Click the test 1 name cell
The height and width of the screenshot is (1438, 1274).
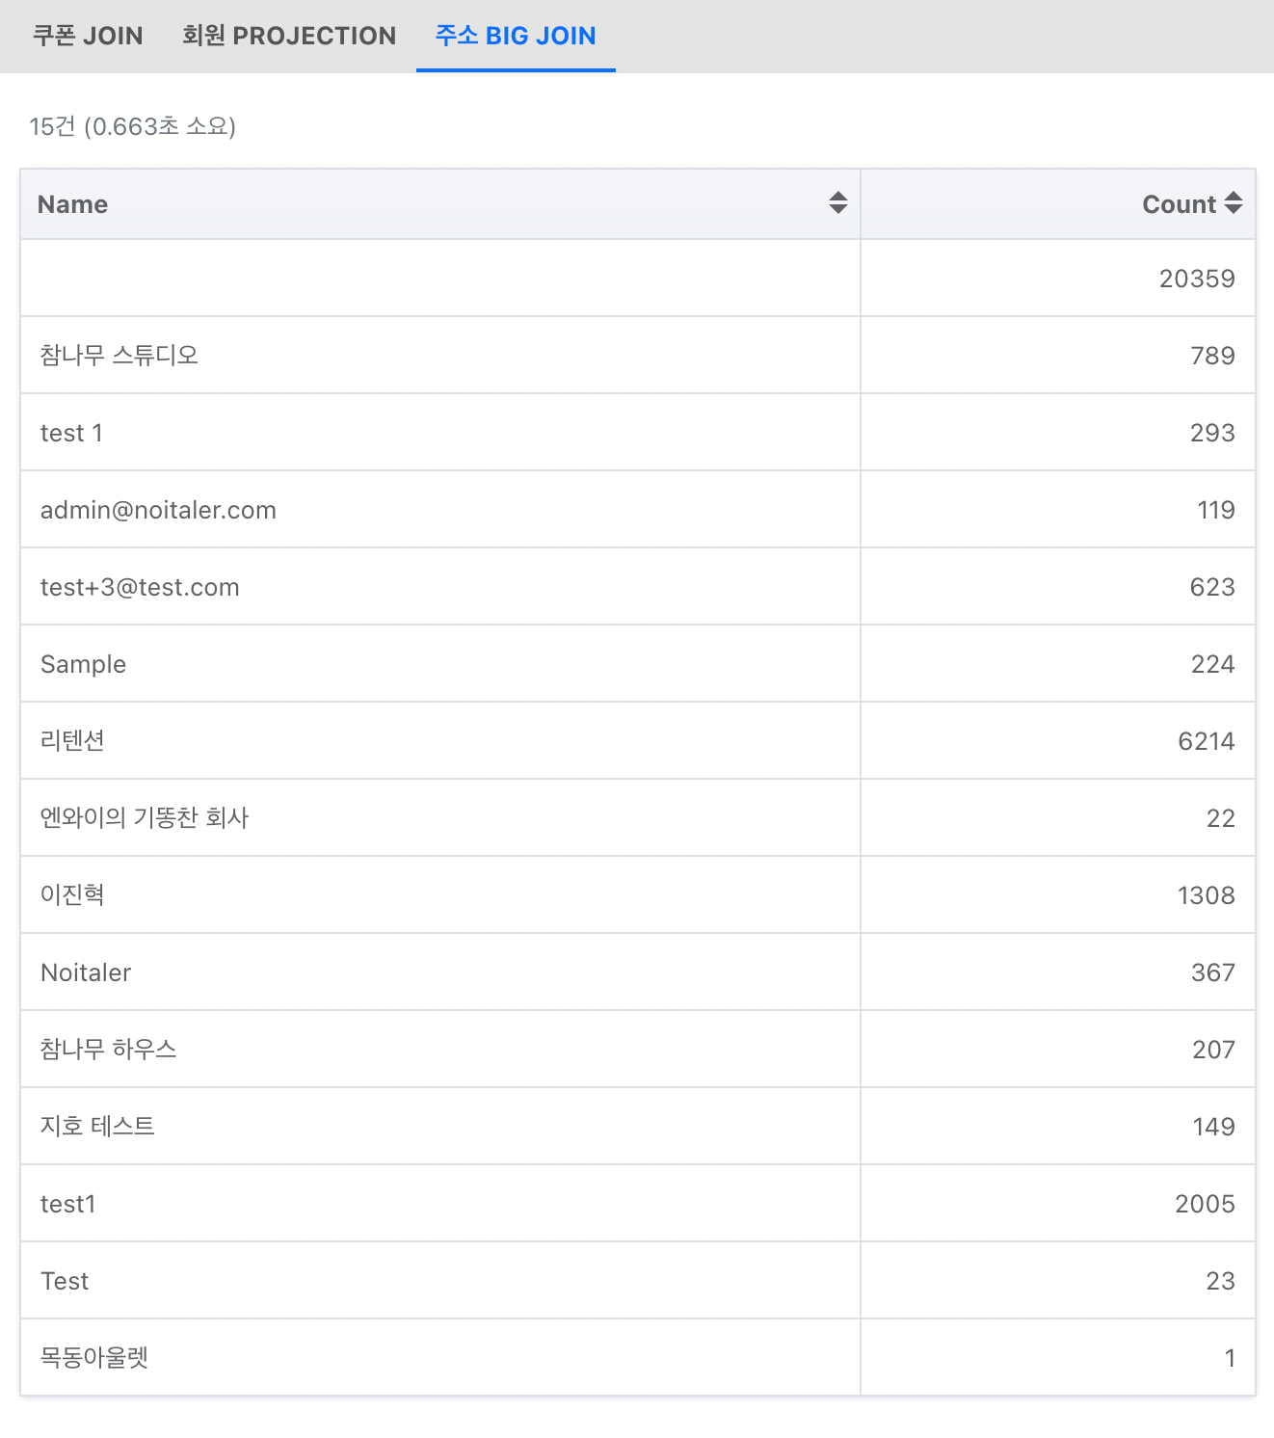[71, 433]
